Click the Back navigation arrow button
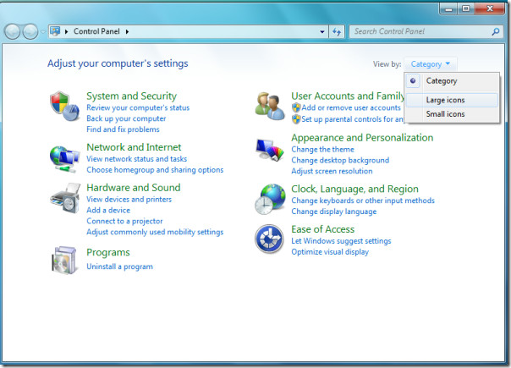The height and width of the screenshot is (368, 511). 13,31
